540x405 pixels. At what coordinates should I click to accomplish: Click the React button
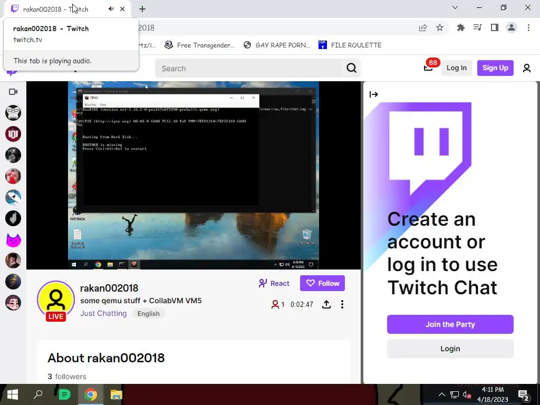coord(274,283)
